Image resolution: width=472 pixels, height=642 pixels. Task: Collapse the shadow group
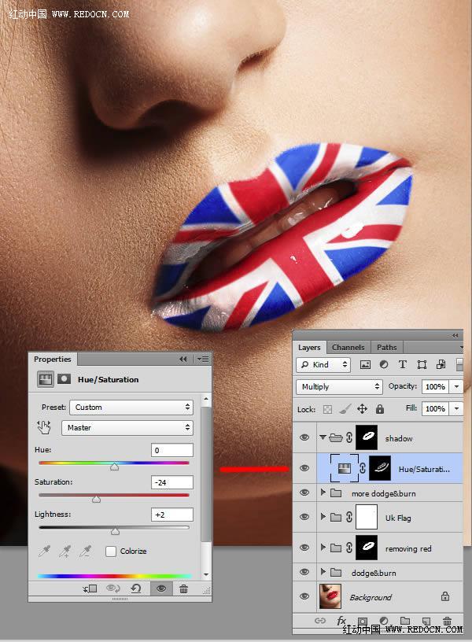click(323, 437)
